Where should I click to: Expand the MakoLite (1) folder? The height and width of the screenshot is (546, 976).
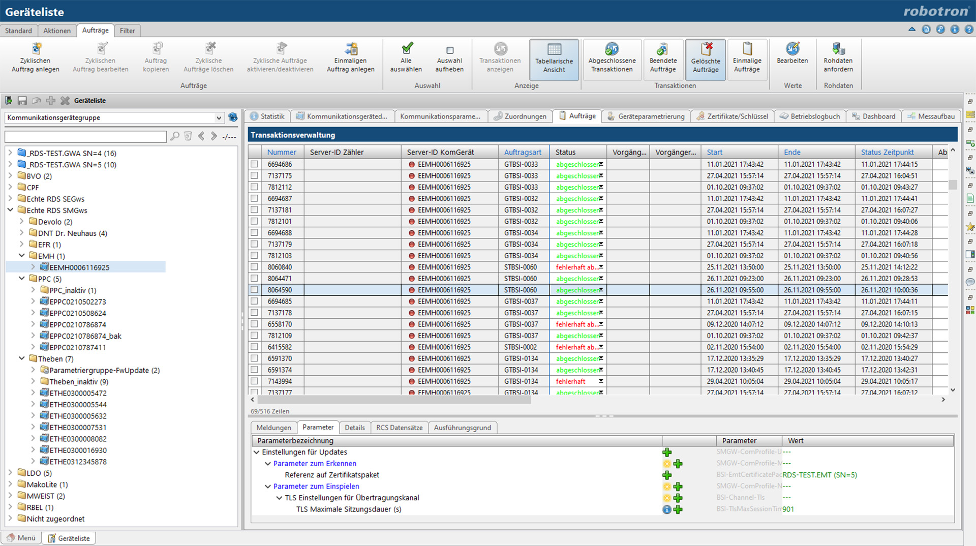pyautogui.click(x=10, y=484)
